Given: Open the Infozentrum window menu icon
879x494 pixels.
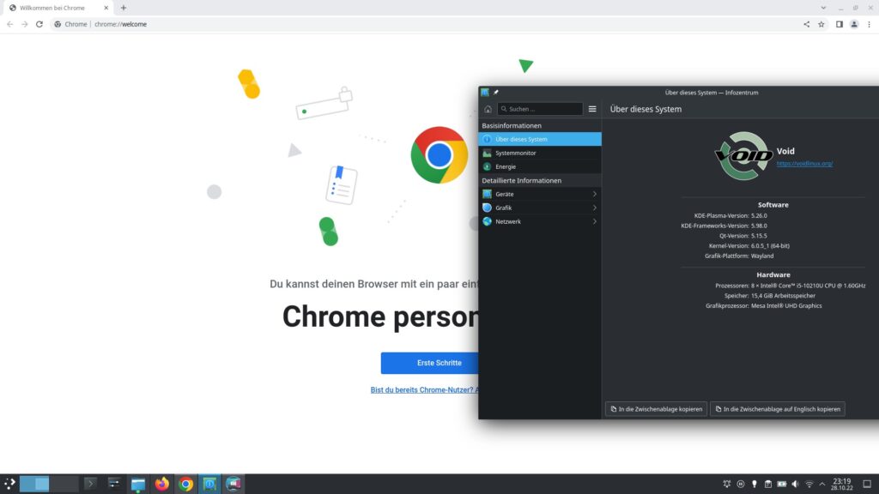Looking at the screenshot, I should click(x=485, y=93).
